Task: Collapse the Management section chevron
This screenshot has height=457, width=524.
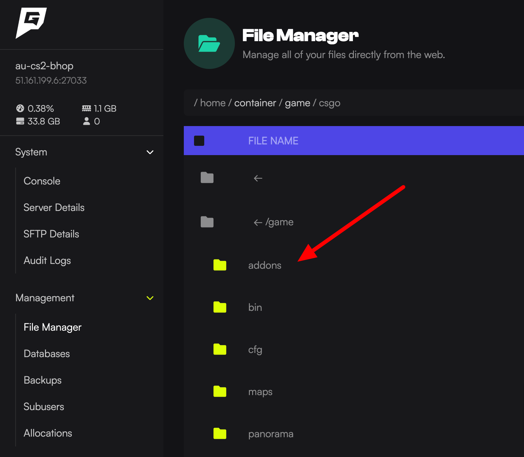Action: point(150,298)
